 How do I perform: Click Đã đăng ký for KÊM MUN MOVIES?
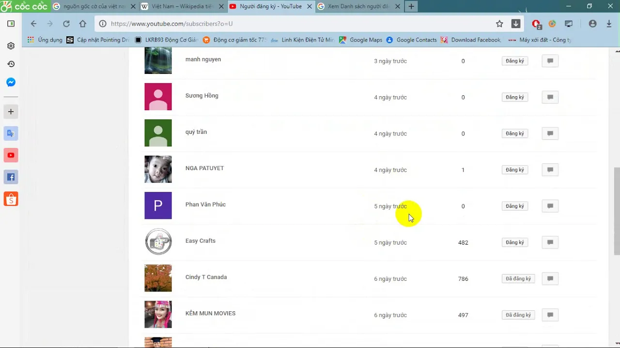click(518, 315)
